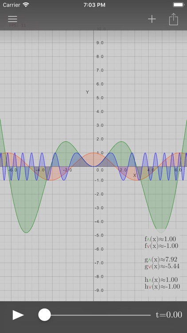This screenshot has height=333, width=187.
Task: Tap the share export icon
Action: pos(173,19)
